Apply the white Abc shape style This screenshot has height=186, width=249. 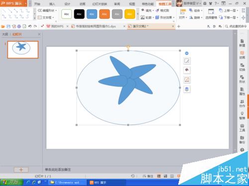(67, 14)
